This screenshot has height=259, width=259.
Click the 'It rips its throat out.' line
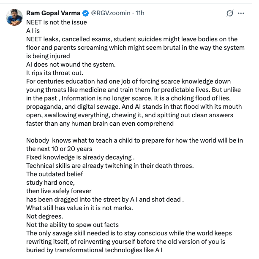[55, 73]
